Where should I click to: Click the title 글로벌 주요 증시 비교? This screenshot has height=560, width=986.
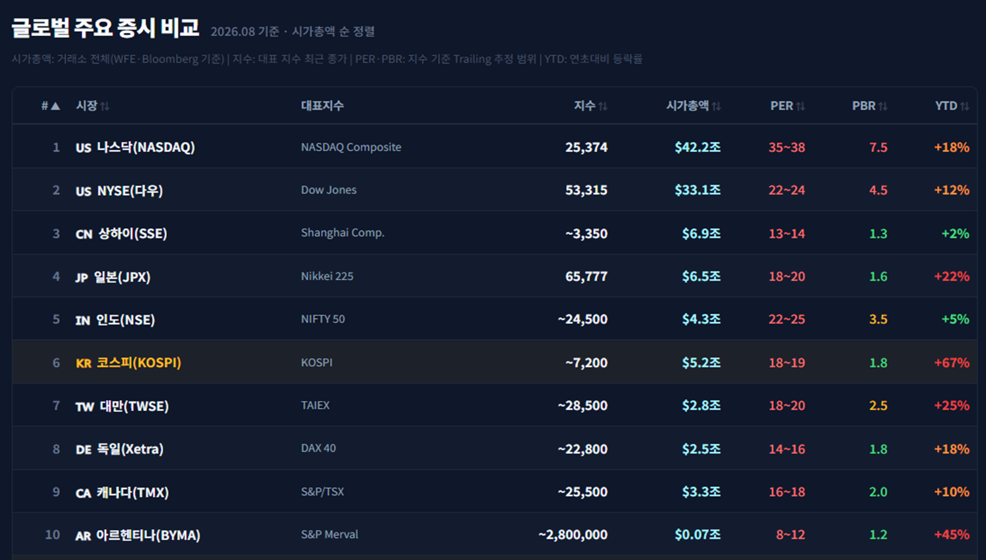(x=105, y=28)
